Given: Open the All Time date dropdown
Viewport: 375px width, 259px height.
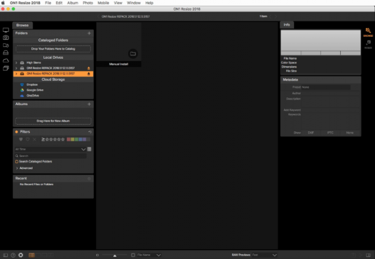Looking at the screenshot, I should point(50,149).
